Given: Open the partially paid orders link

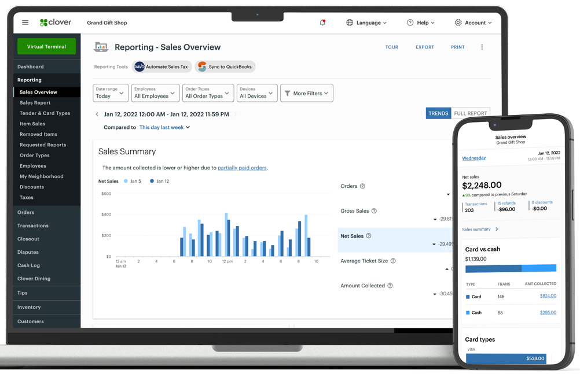Looking at the screenshot, I should pyautogui.click(x=242, y=168).
